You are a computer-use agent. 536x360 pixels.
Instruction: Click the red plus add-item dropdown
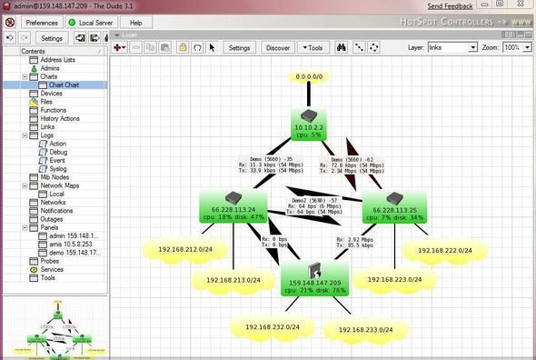(119, 47)
